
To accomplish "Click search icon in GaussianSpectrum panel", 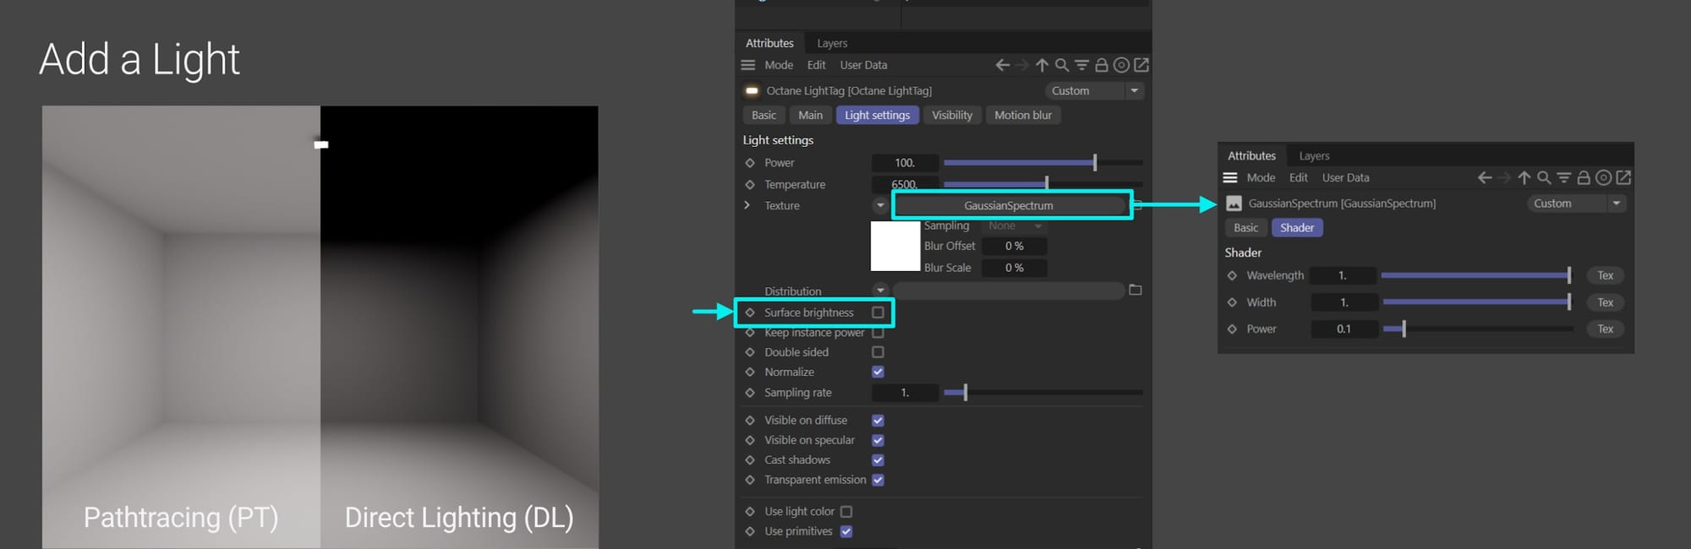I will pos(1544,177).
